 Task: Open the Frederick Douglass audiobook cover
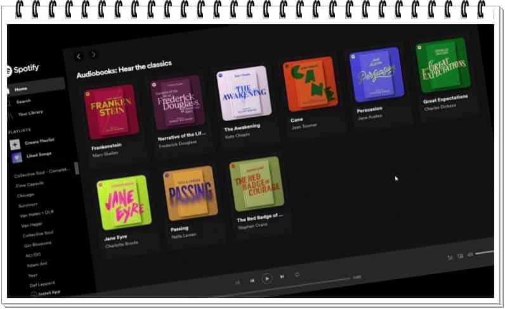coord(178,102)
